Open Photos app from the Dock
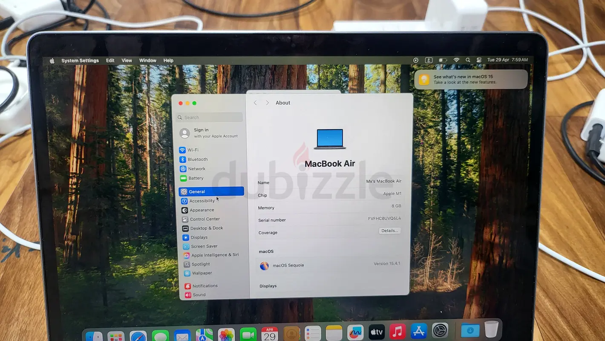Image resolution: width=605 pixels, height=341 pixels. pyautogui.click(x=226, y=334)
